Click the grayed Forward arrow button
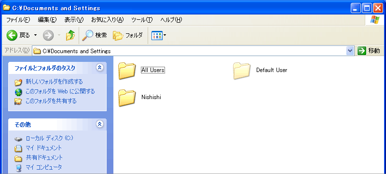Screen dimensions: 386x174 tap(48, 35)
